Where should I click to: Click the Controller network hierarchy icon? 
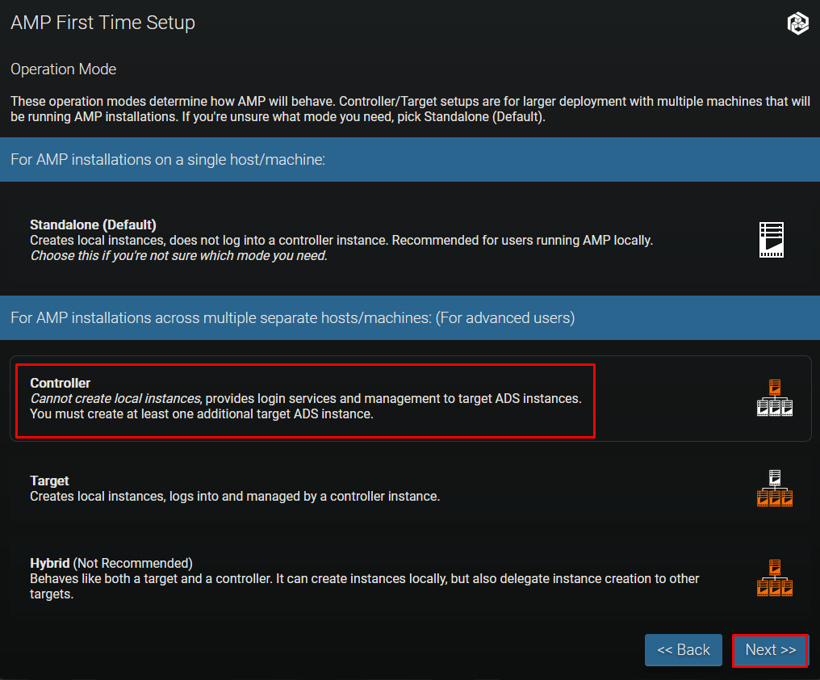[x=775, y=398]
